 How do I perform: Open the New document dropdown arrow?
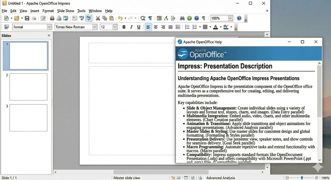pyautogui.click(x=11, y=18)
